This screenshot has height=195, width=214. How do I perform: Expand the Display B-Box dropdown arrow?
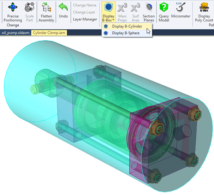[113, 20]
